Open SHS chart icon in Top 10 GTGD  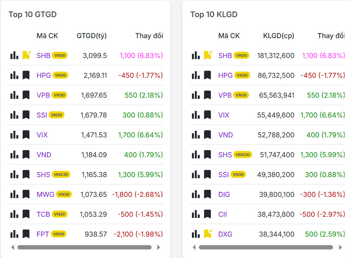[14, 174]
